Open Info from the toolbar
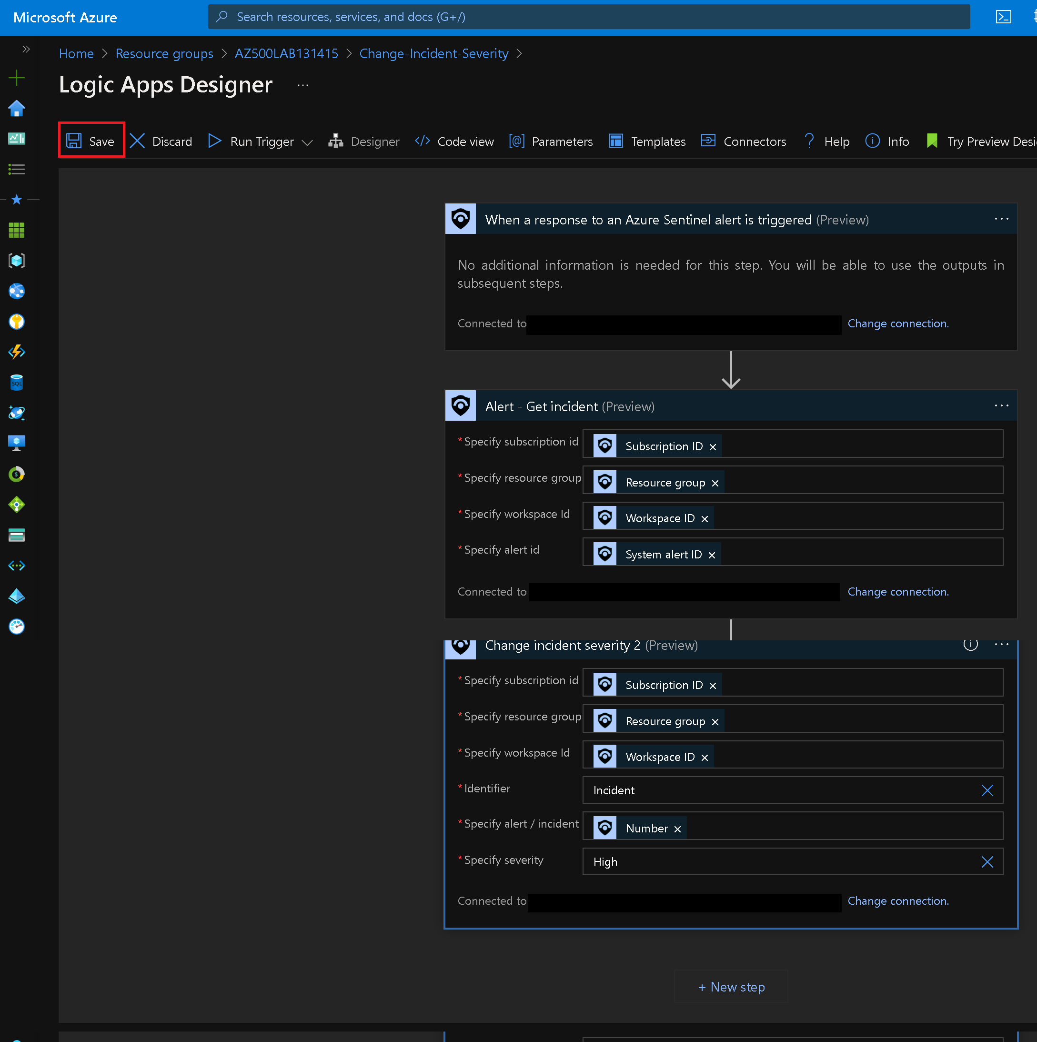Image resolution: width=1037 pixels, height=1042 pixels. [x=887, y=142]
